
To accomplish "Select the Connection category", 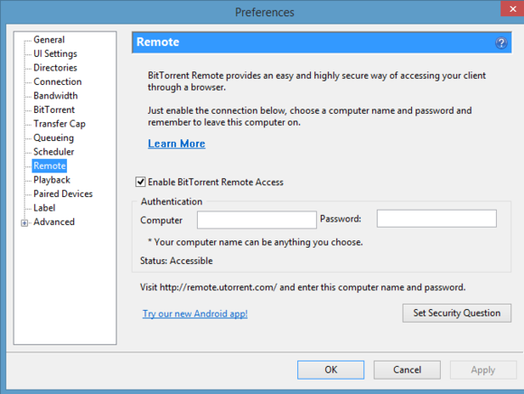I will coord(58,81).
